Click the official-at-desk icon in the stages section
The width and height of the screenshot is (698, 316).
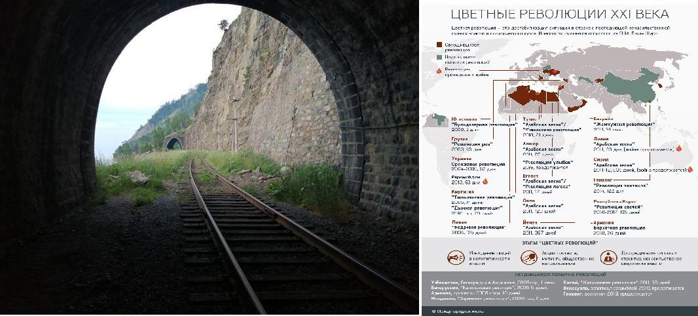(x=608, y=258)
